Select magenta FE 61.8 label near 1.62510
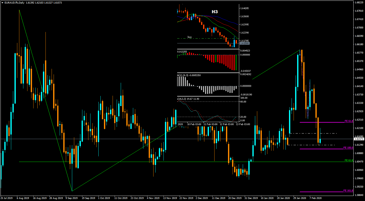The height and width of the screenshot is (201, 365). (x=349, y=121)
